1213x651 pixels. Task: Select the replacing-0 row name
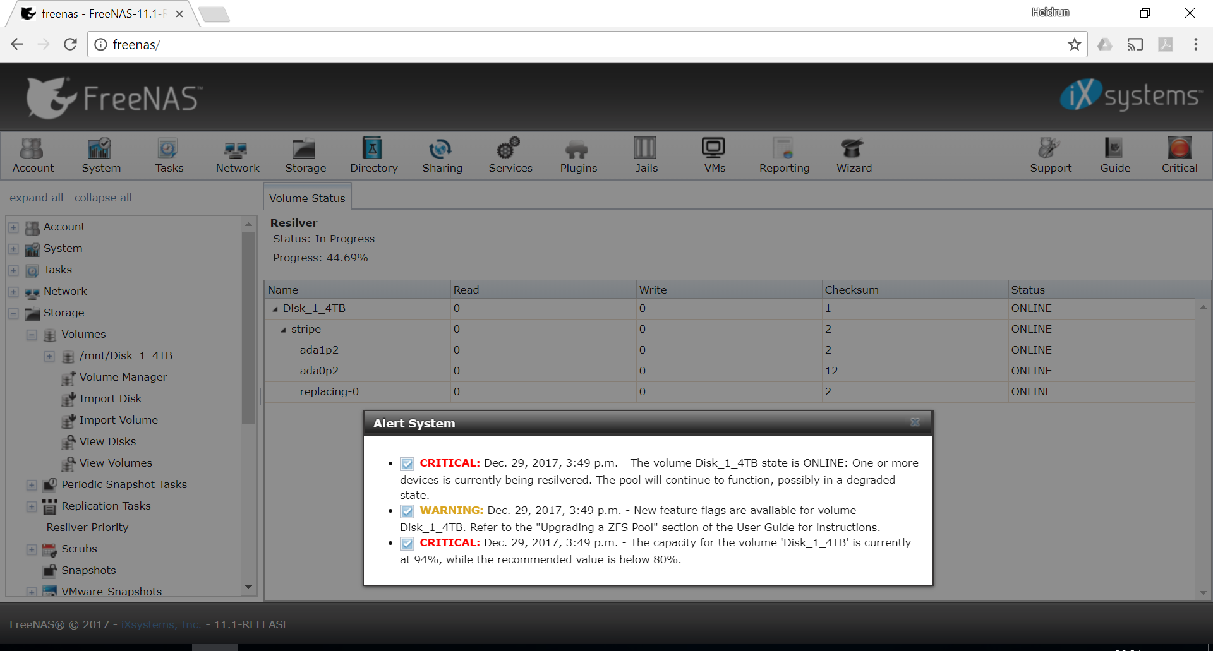click(x=329, y=391)
